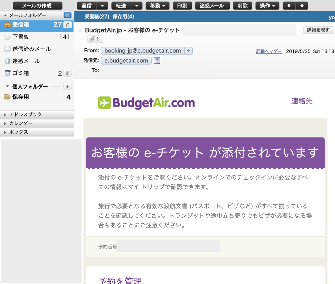Click the メールの作成 compose button
335x284 pixels.
pyautogui.click(x=38, y=6)
